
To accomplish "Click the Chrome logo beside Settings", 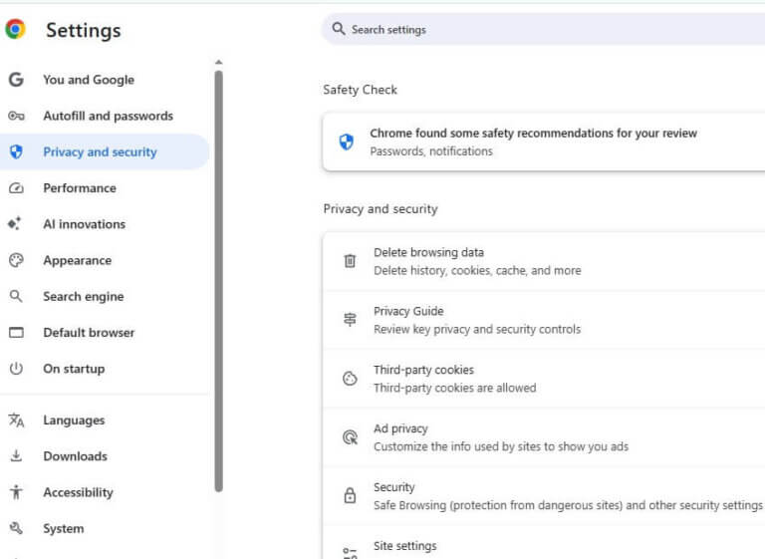I will [x=15, y=30].
